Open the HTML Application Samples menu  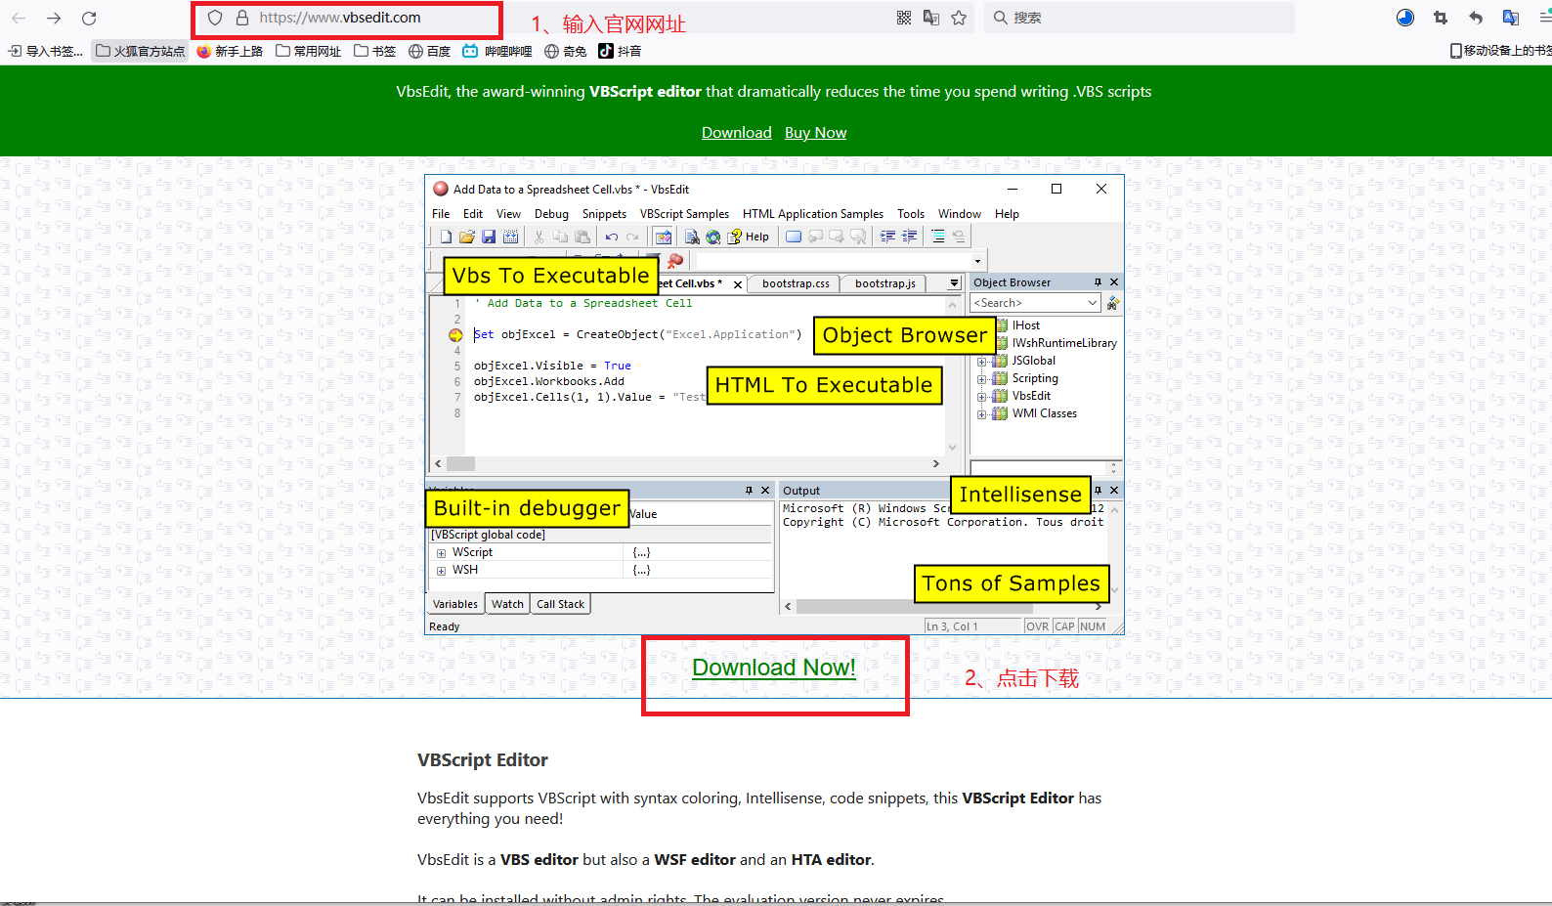pos(812,214)
